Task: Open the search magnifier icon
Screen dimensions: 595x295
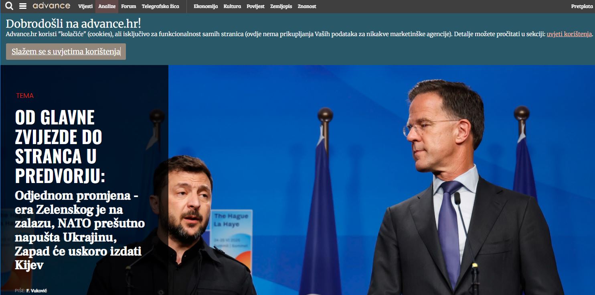Action: click(x=9, y=6)
